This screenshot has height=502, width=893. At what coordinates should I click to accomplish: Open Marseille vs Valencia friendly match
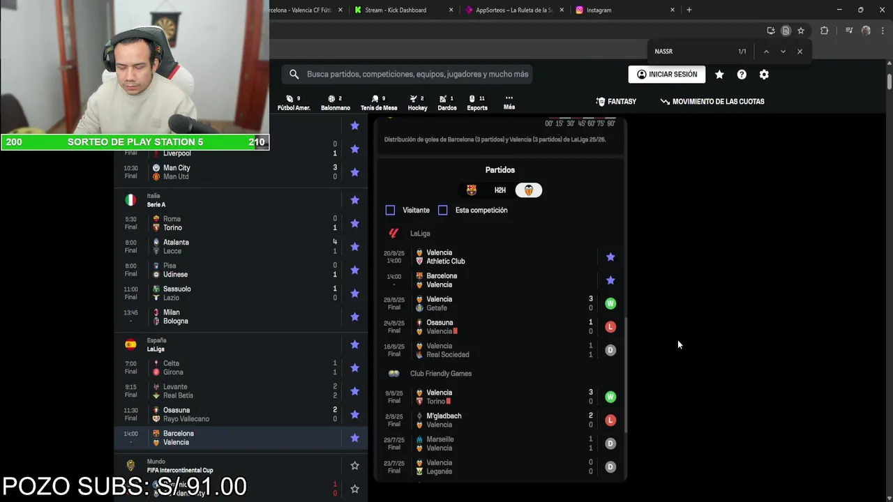(500, 443)
